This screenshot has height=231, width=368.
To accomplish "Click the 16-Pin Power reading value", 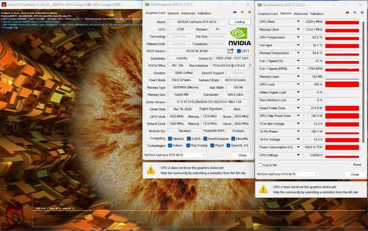I will [x=313, y=132].
